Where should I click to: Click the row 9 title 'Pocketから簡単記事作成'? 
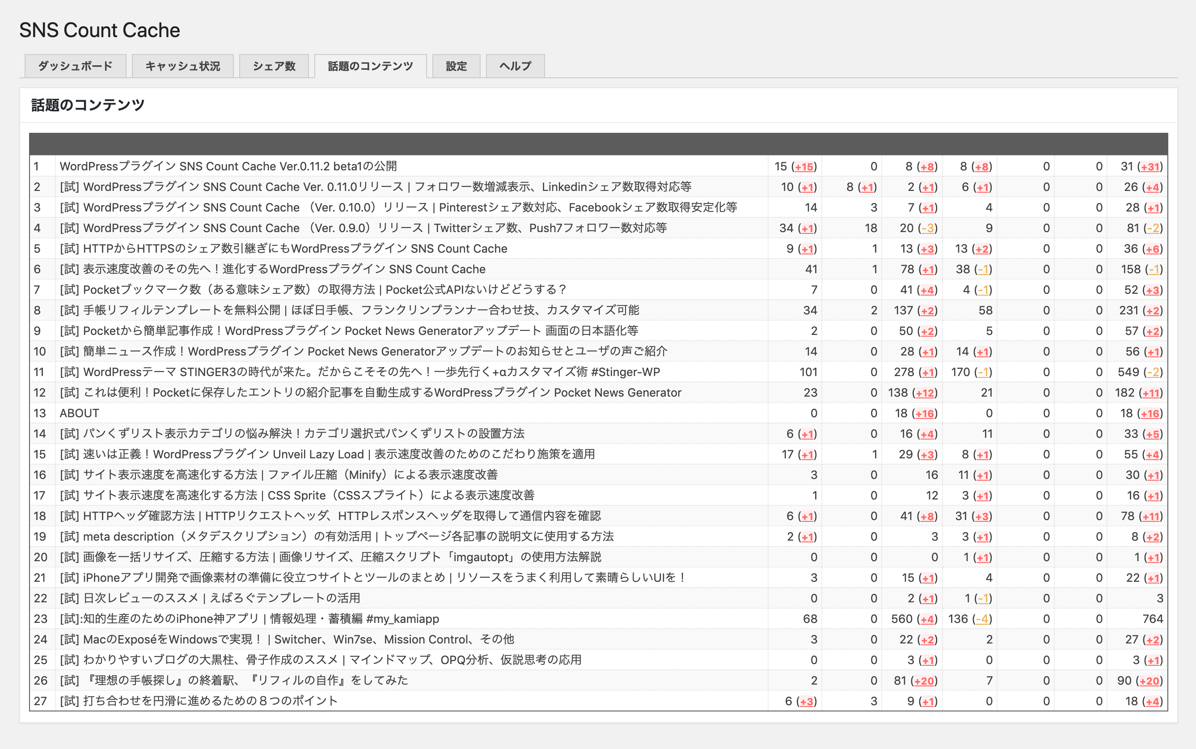(349, 331)
